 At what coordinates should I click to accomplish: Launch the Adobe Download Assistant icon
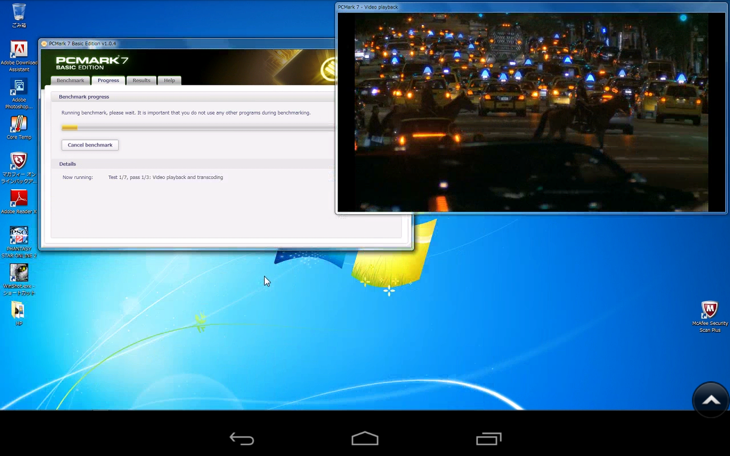tap(19, 56)
